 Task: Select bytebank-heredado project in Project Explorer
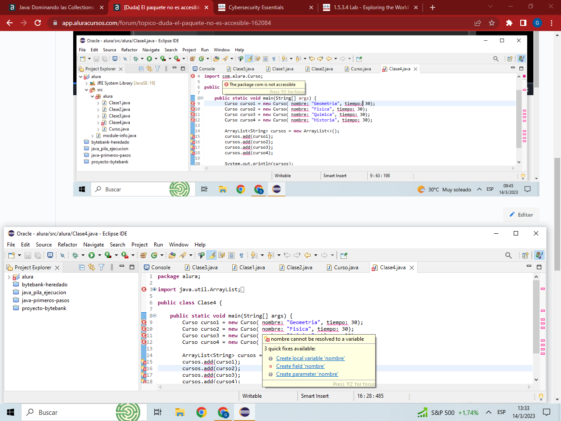point(44,285)
